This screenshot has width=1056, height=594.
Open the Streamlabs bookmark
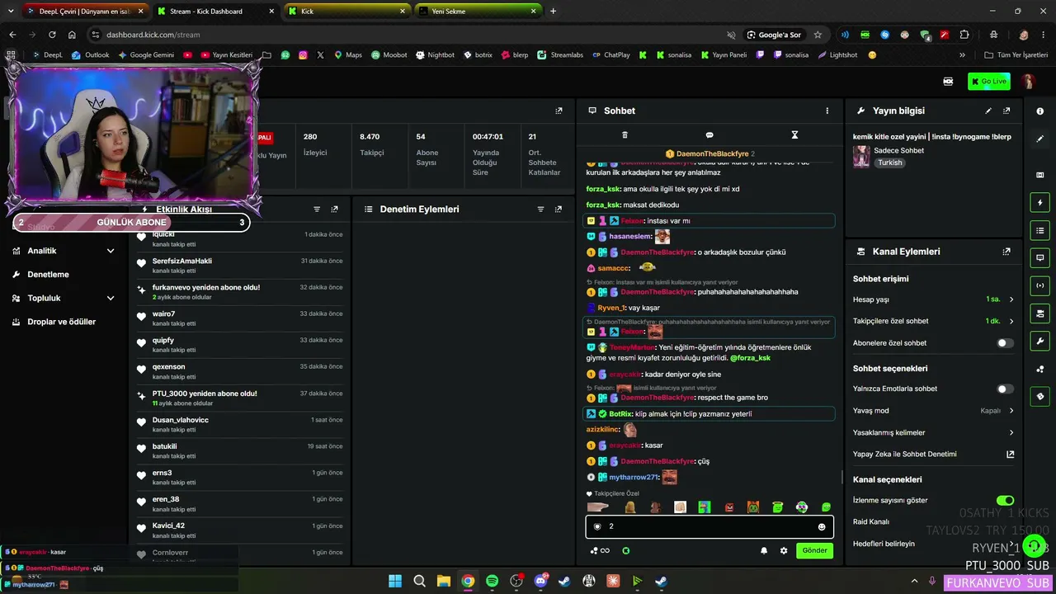point(560,55)
